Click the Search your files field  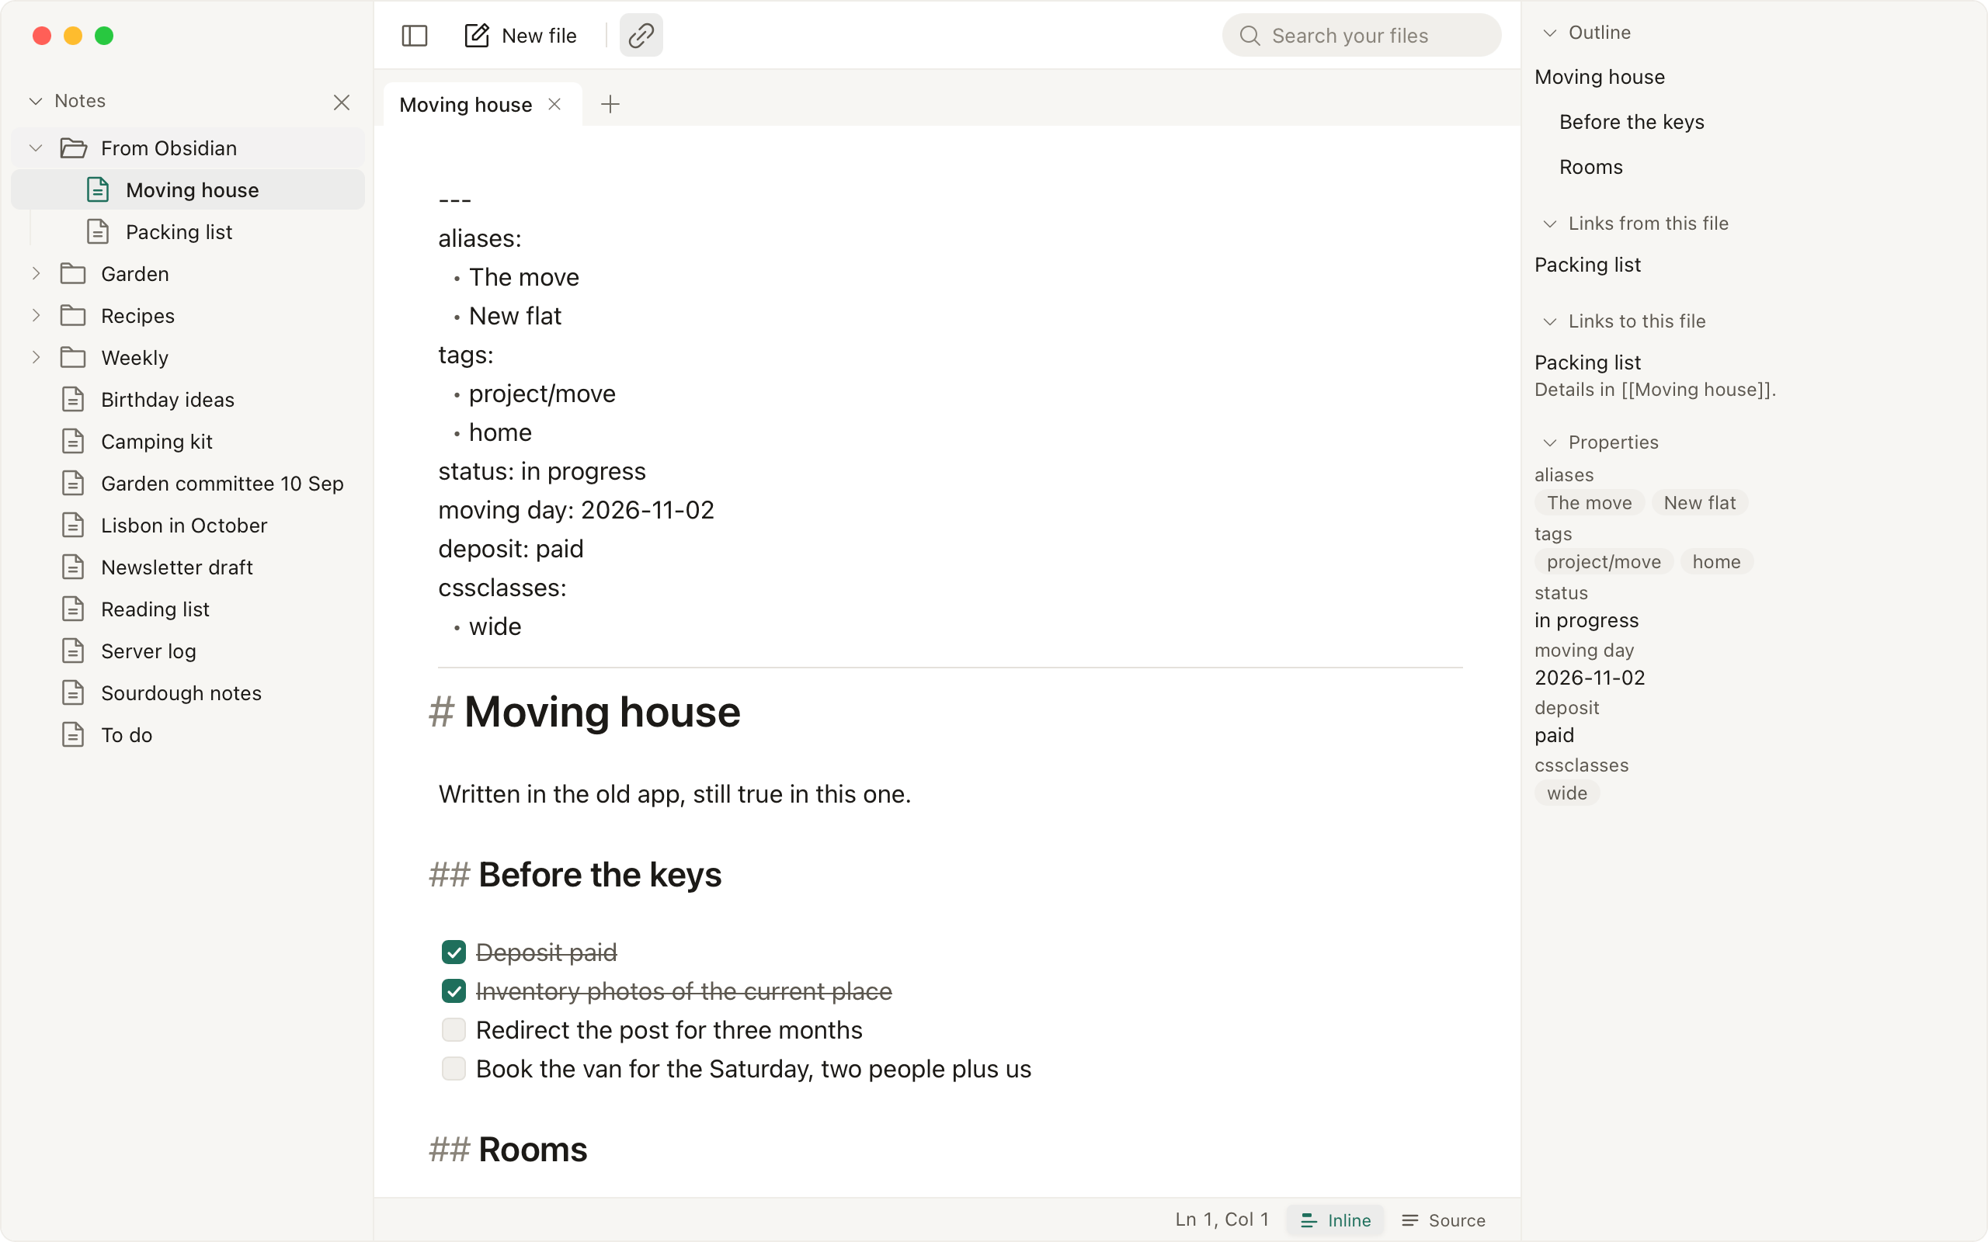pyautogui.click(x=1361, y=36)
